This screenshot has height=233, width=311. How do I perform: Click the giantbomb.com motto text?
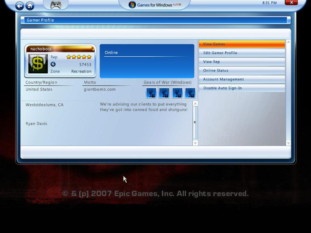pyautogui.click(x=100, y=89)
